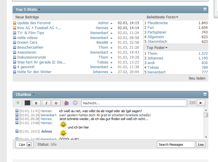Viewport: 218px width, 162px height.
Task: Collapse the Top 5 Stats panel
Action: tap(205, 9)
